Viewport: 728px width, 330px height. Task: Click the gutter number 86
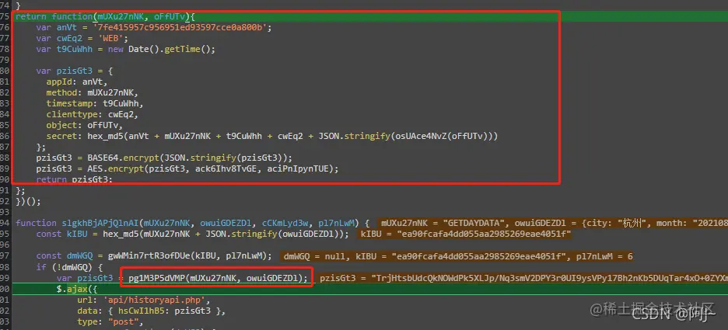(5, 136)
